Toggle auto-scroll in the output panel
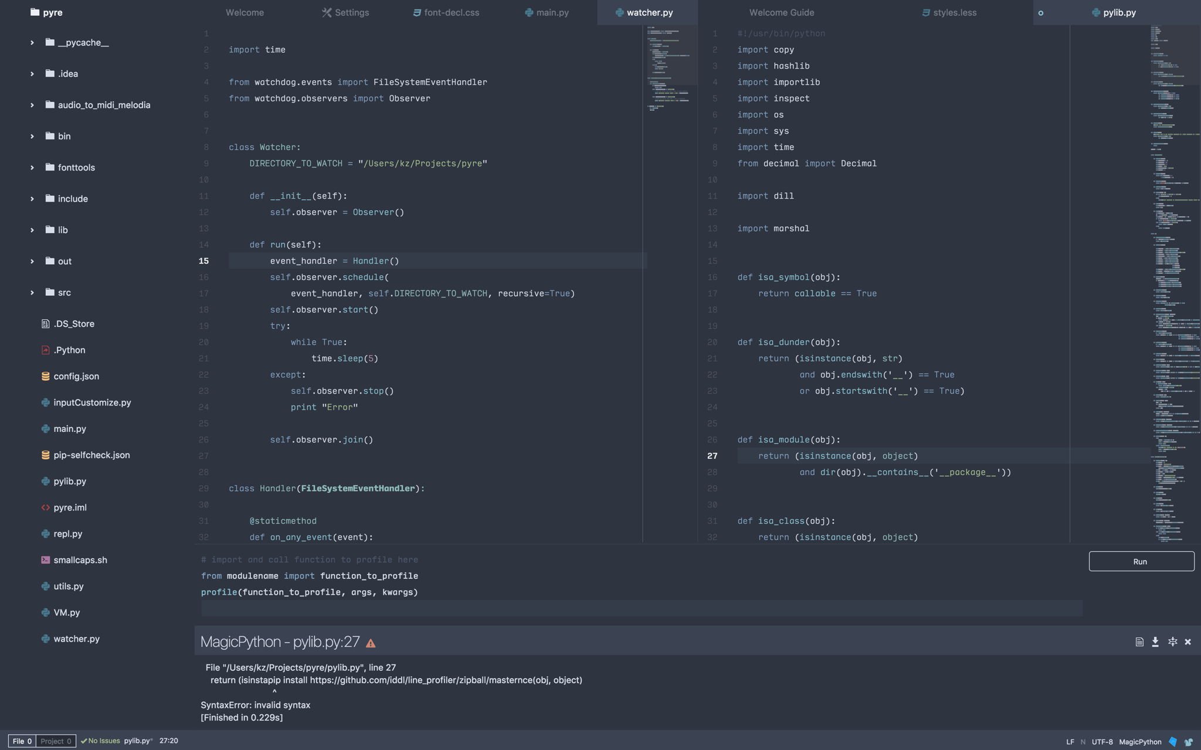 pyautogui.click(x=1173, y=642)
